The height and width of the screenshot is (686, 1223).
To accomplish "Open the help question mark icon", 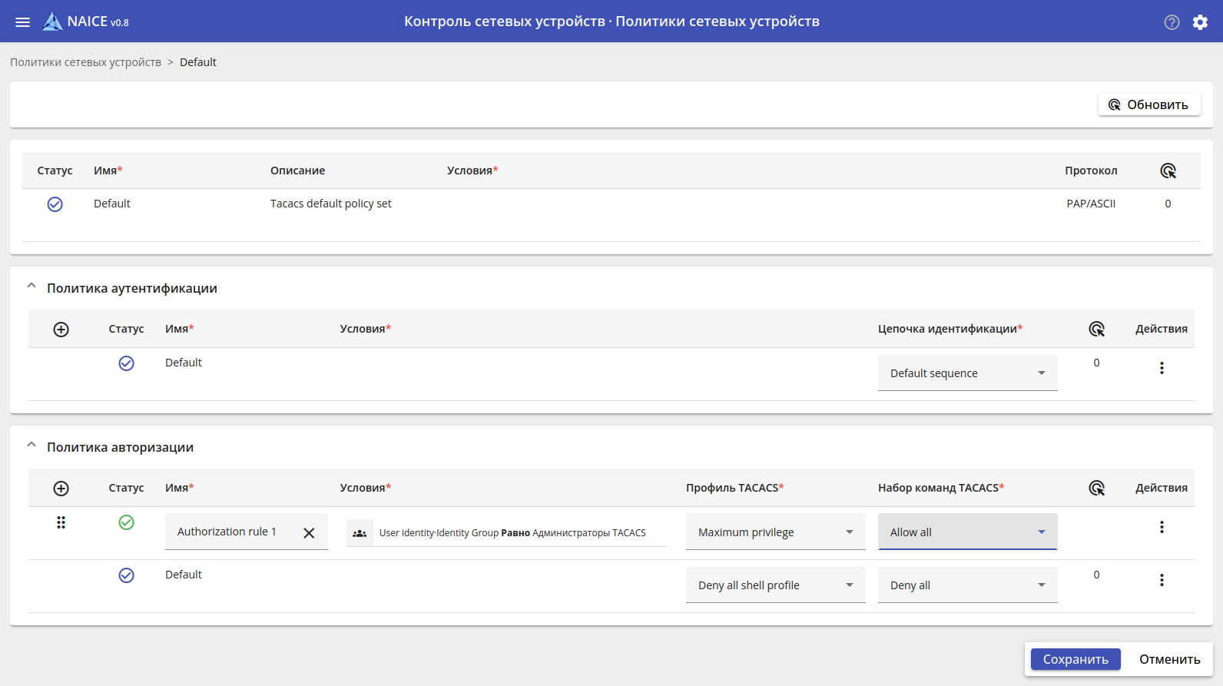I will [1172, 22].
